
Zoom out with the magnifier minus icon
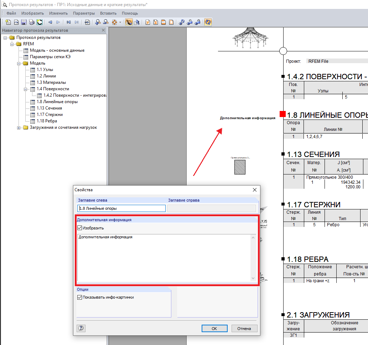click(106, 22)
